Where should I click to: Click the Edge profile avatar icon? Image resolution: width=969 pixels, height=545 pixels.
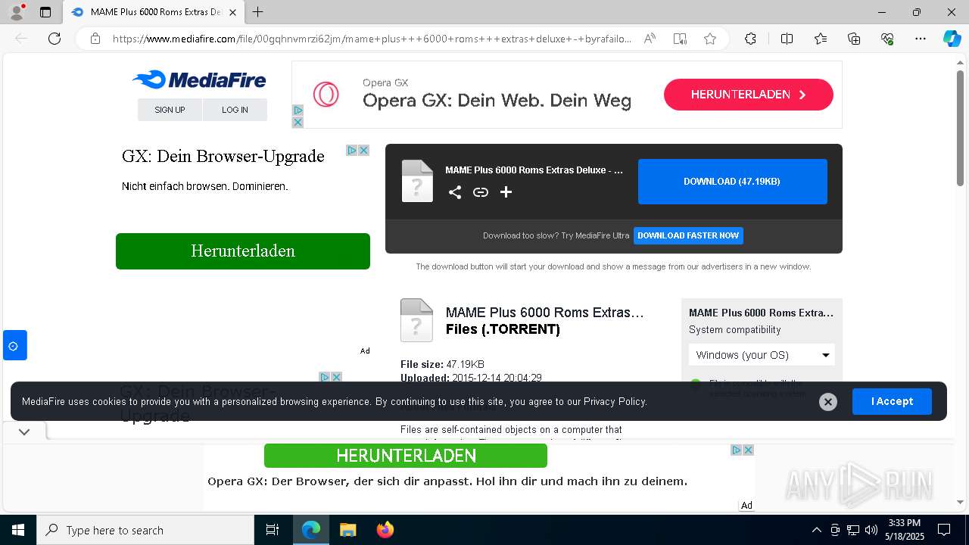(x=17, y=12)
